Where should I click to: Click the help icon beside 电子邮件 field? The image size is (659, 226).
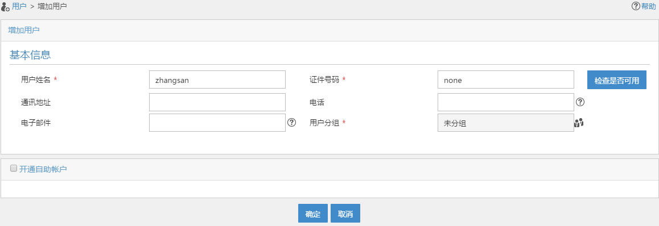click(292, 123)
